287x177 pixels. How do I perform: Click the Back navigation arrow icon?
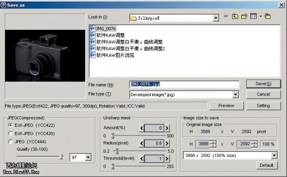tap(226, 17)
